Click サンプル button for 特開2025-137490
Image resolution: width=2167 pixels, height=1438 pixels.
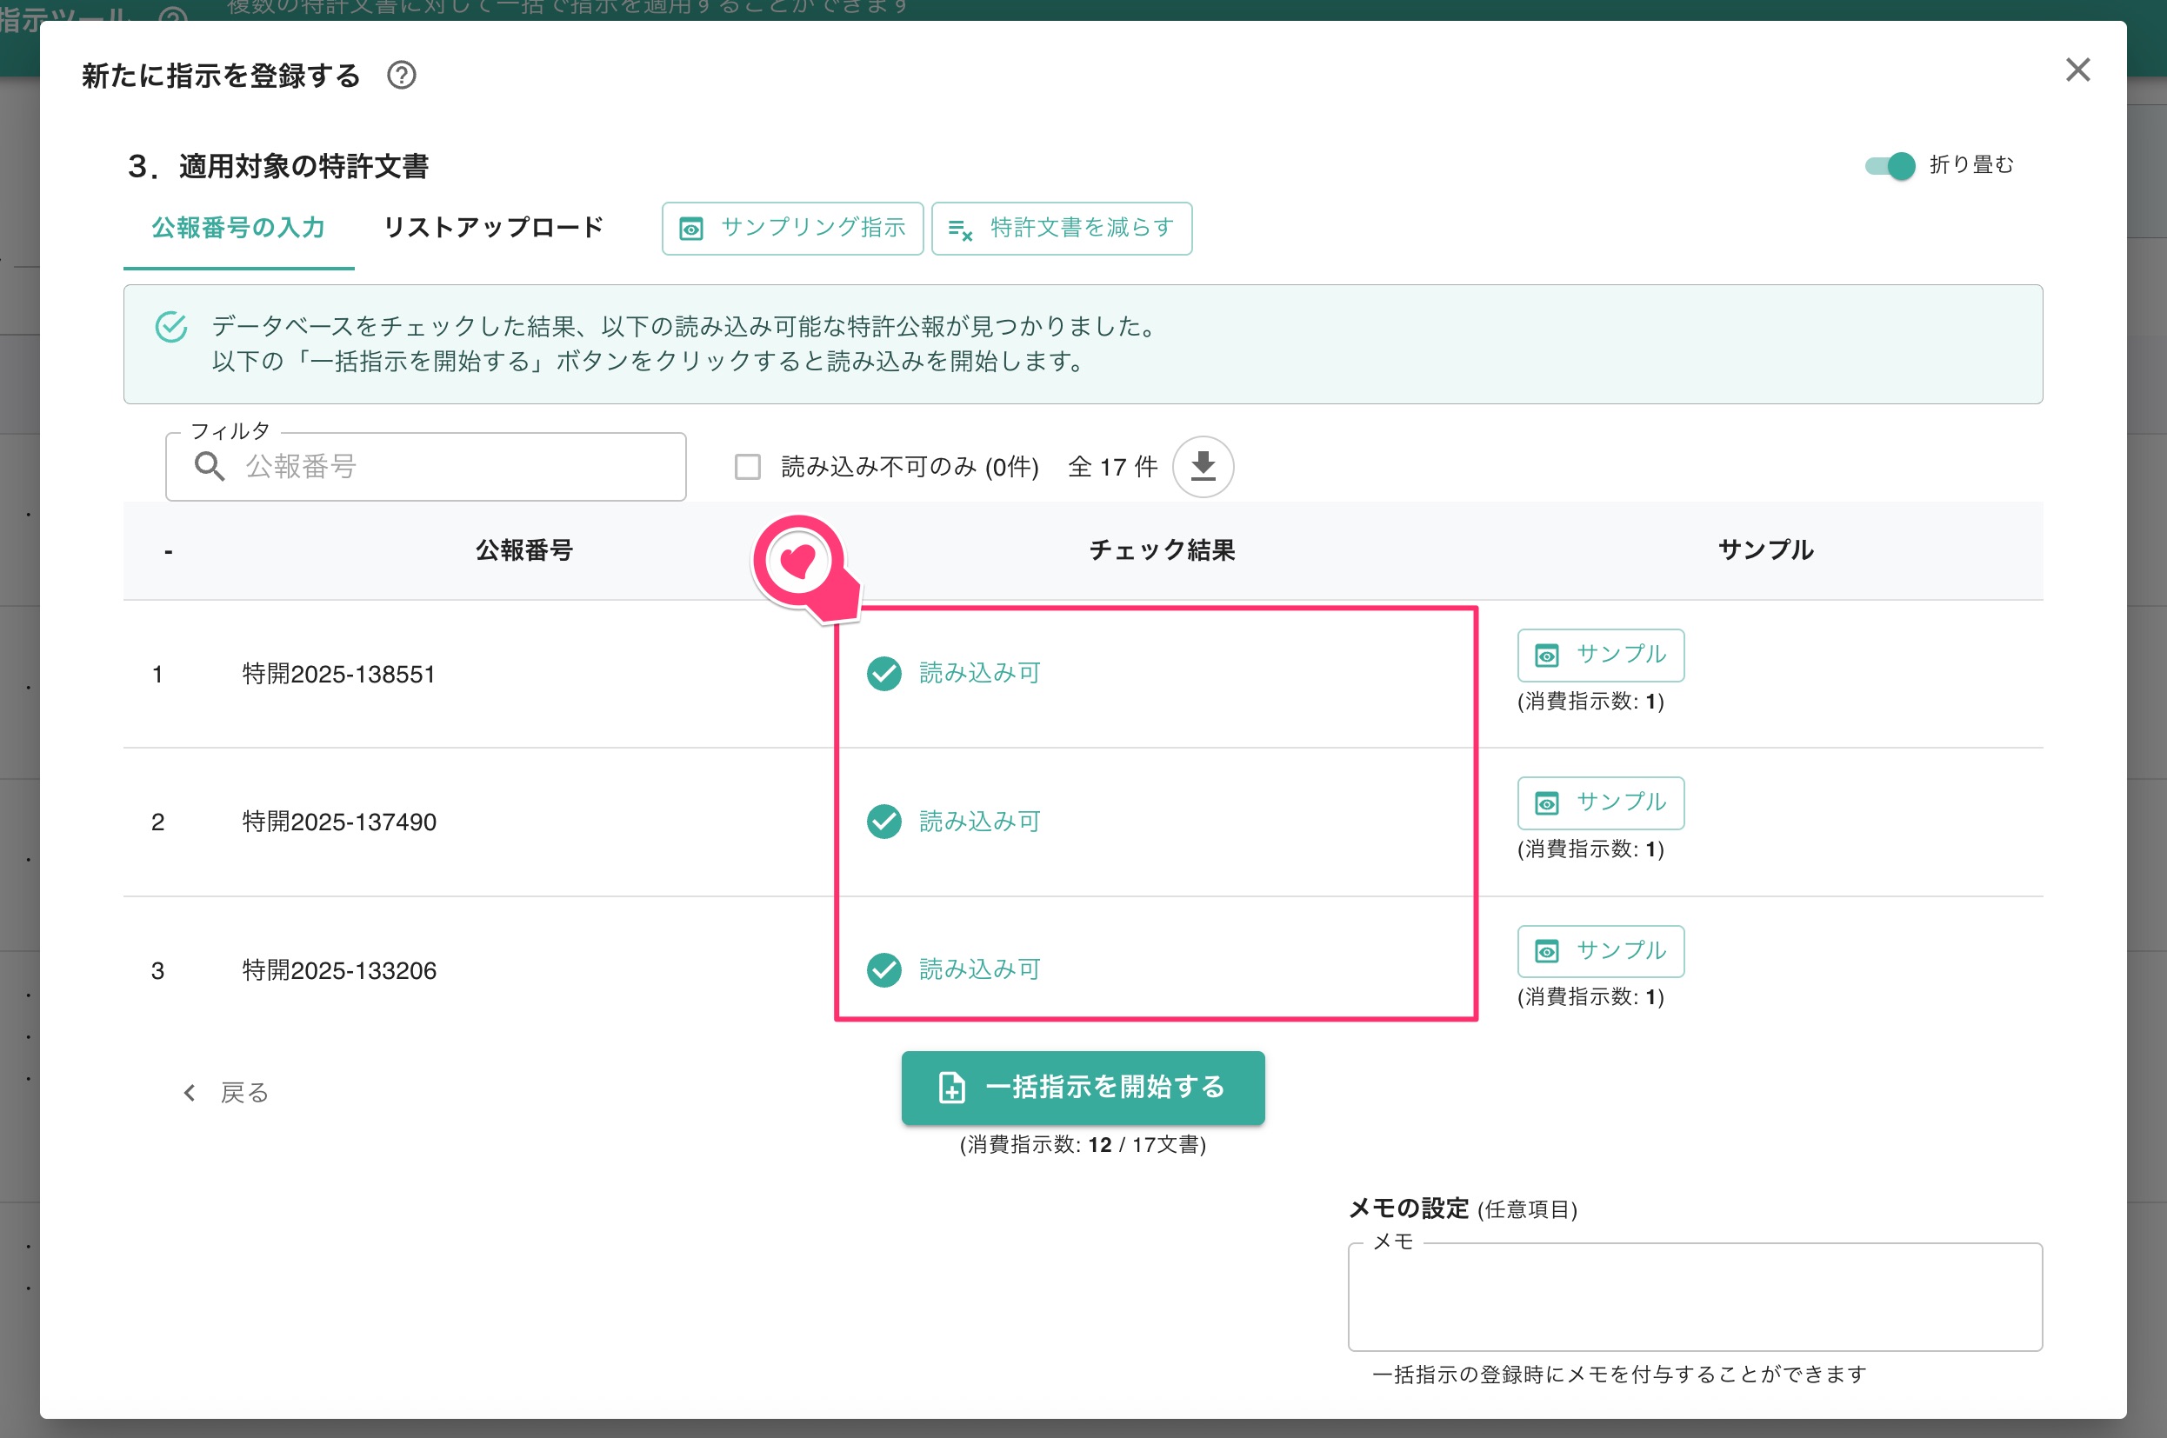pyautogui.click(x=1600, y=802)
